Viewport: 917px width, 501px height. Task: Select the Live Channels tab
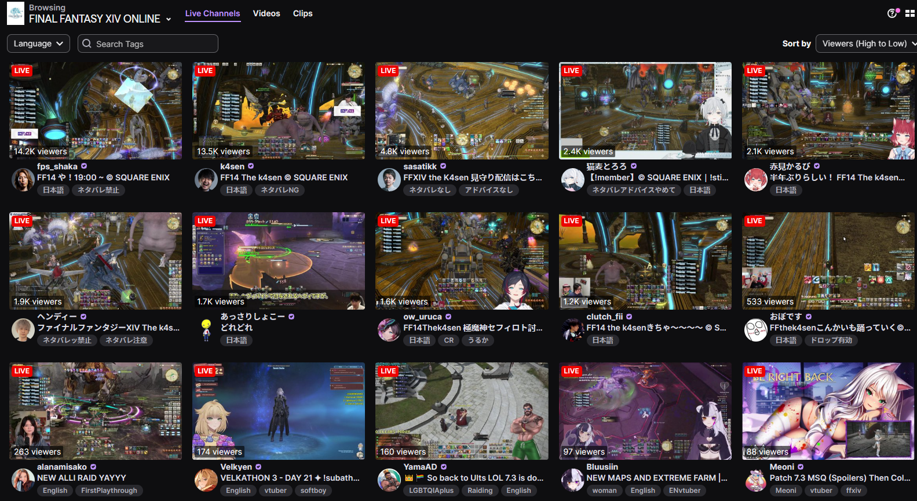coord(213,13)
